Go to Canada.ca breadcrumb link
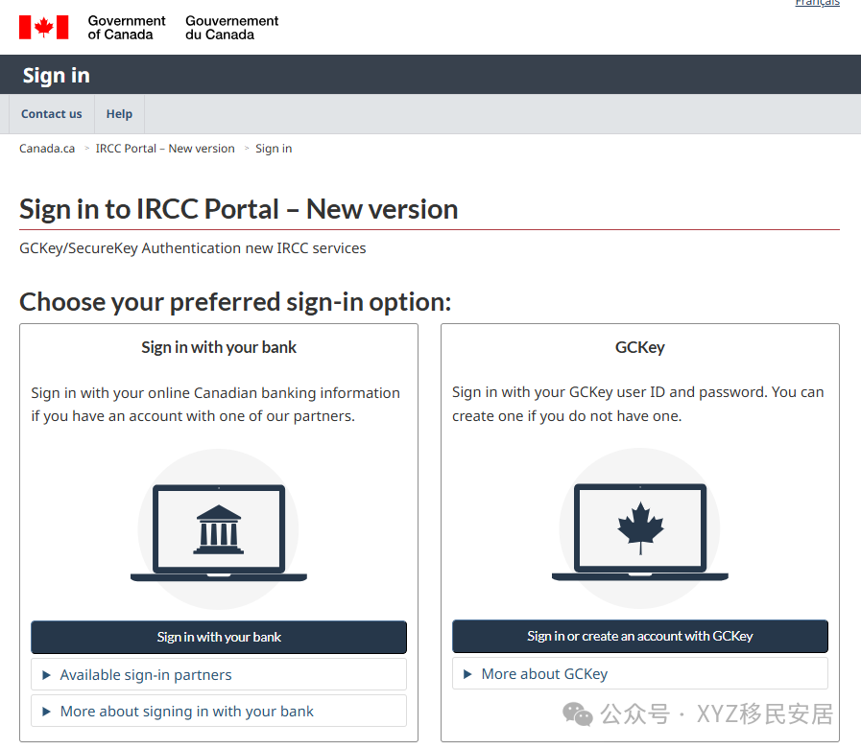The image size is (861, 748). [47, 149]
